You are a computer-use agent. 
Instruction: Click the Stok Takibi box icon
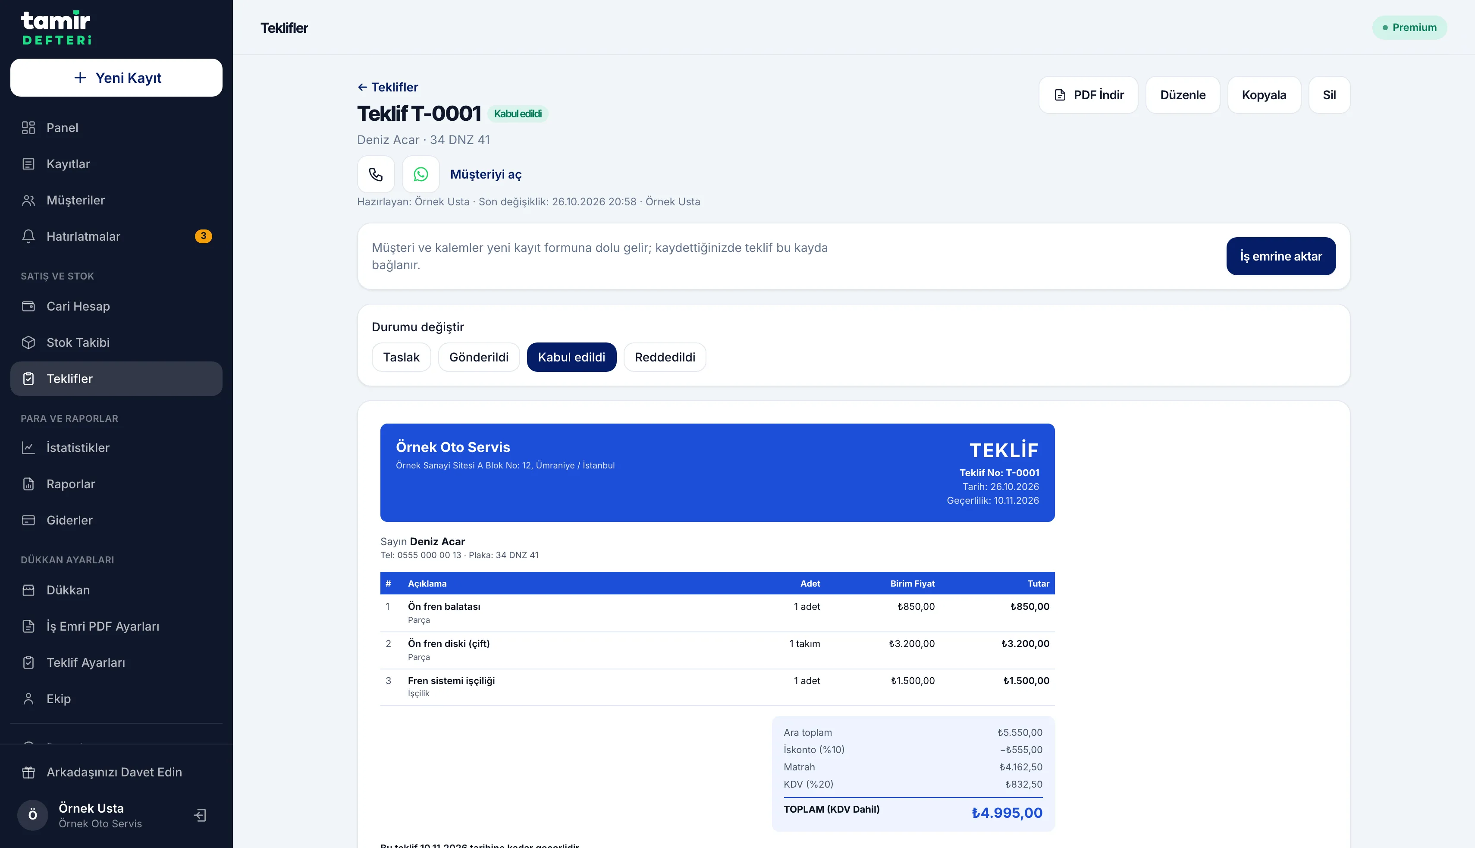[x=28, y=342]
